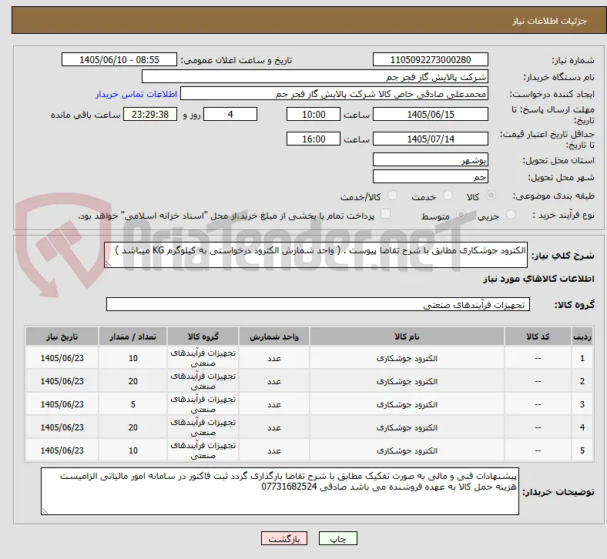The image size is (607, 559).
Task: Click the quantity 10 in row 5
Action: pos(132,450)
